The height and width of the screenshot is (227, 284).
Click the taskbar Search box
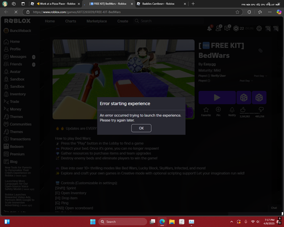coord(123,222)
